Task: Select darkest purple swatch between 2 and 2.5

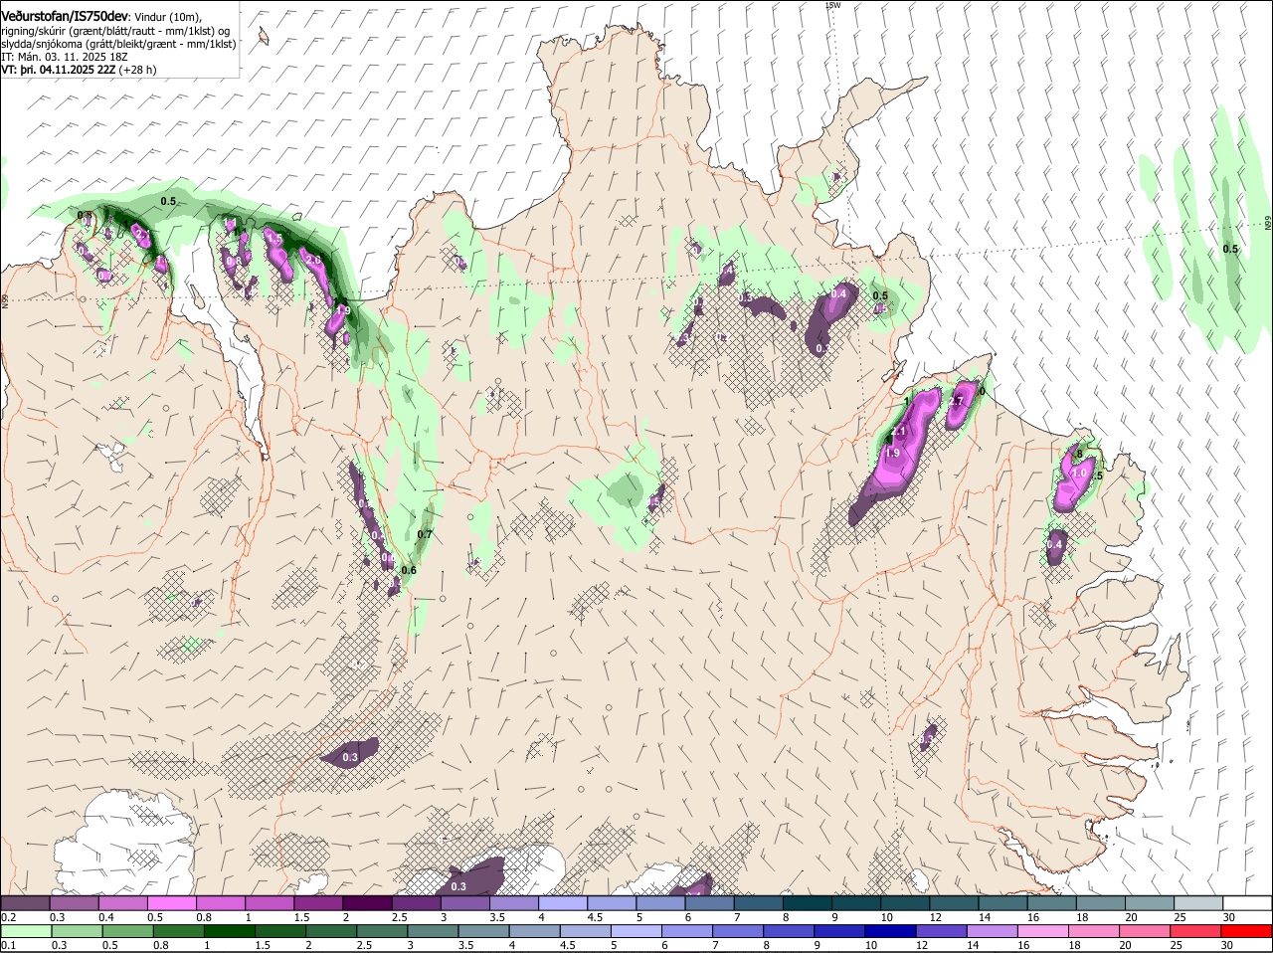Action: pos(368,902)
